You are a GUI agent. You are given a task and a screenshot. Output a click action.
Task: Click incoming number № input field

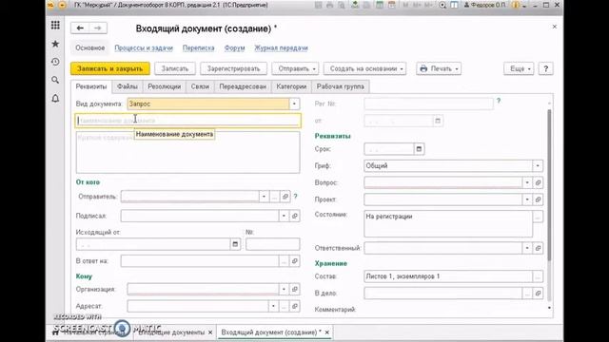(x=273, y=244)
